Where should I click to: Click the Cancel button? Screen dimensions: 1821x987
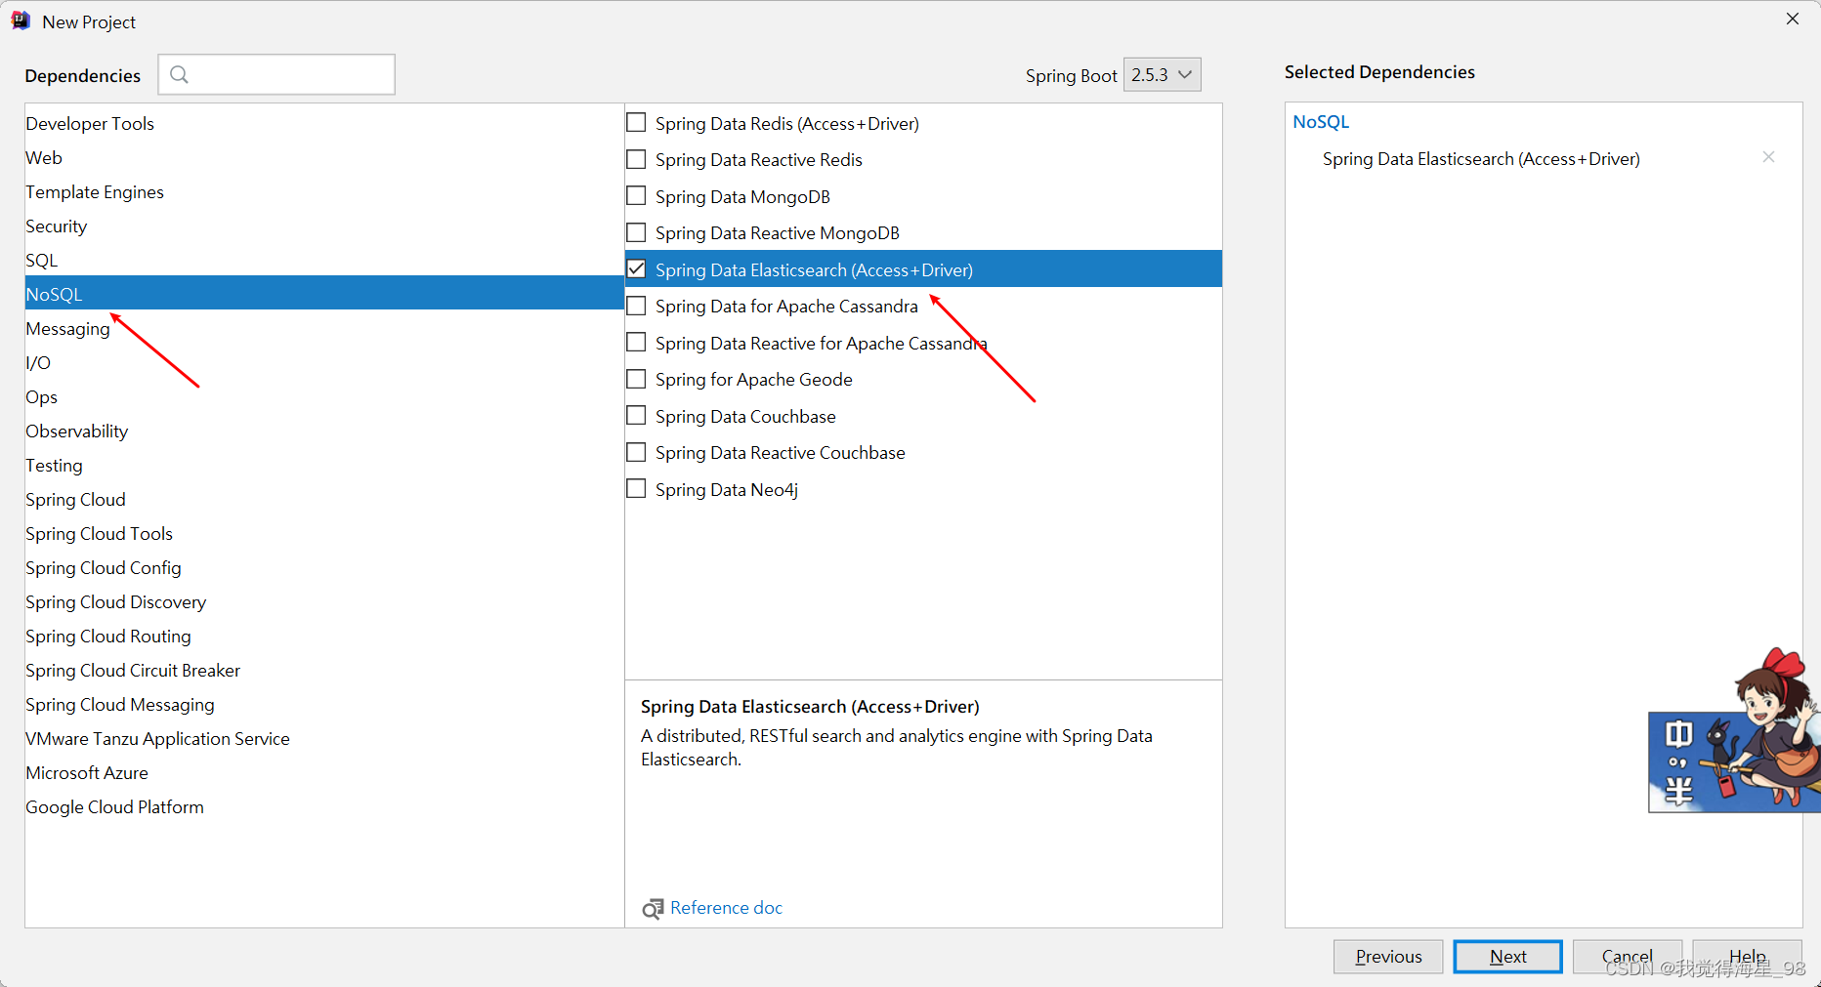(x=1628, y=957)
